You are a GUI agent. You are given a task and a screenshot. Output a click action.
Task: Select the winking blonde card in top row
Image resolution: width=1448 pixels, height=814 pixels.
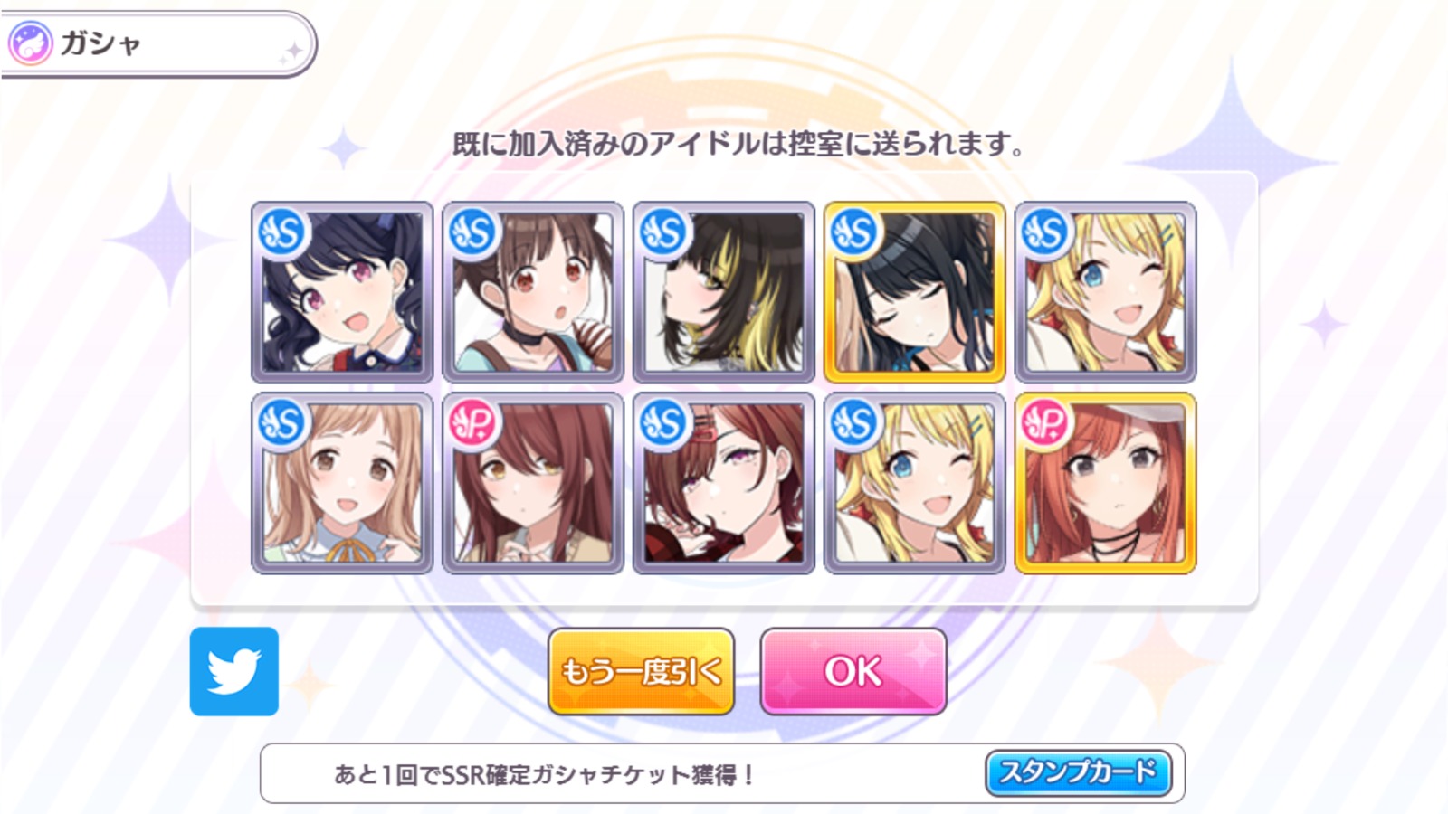click(x=1105, y=292)
